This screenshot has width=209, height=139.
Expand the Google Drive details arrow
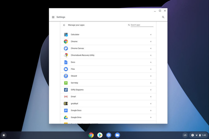[151, 117]
